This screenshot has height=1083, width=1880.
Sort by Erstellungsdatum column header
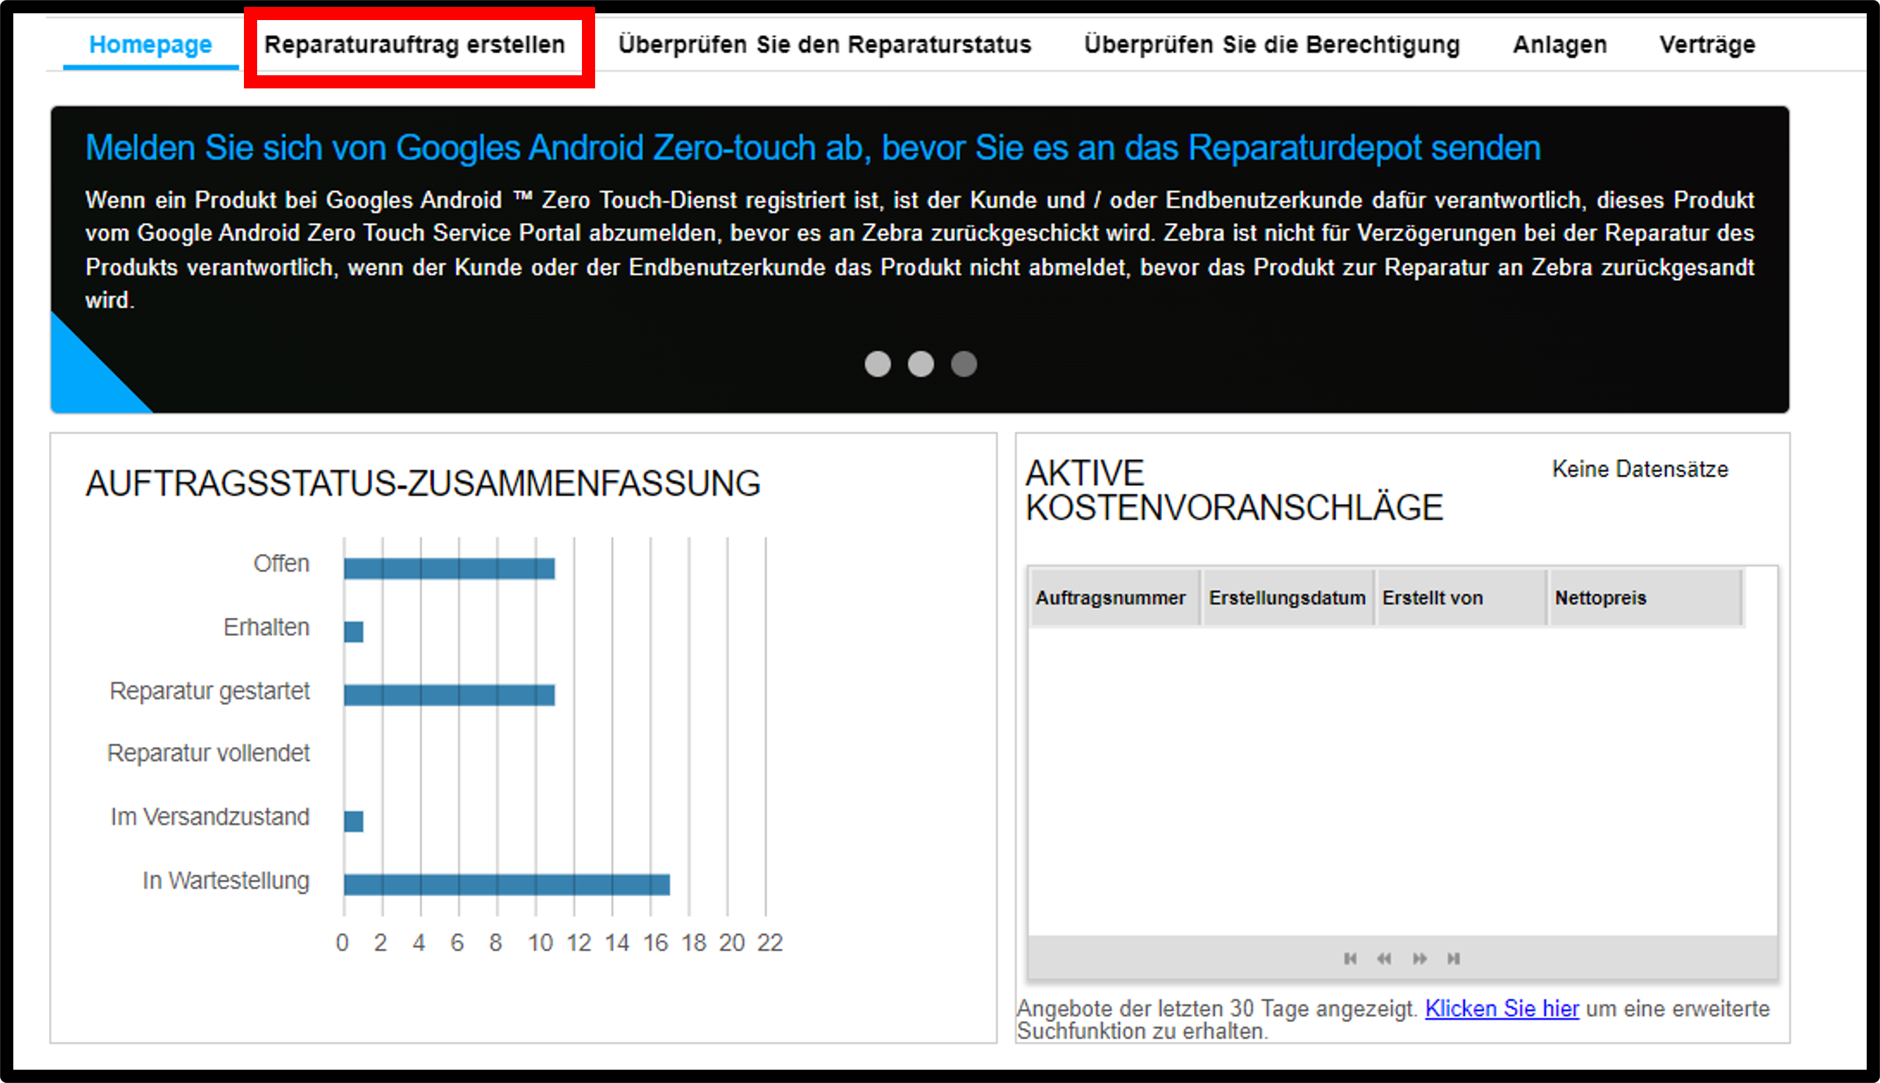coord(1287,597)
